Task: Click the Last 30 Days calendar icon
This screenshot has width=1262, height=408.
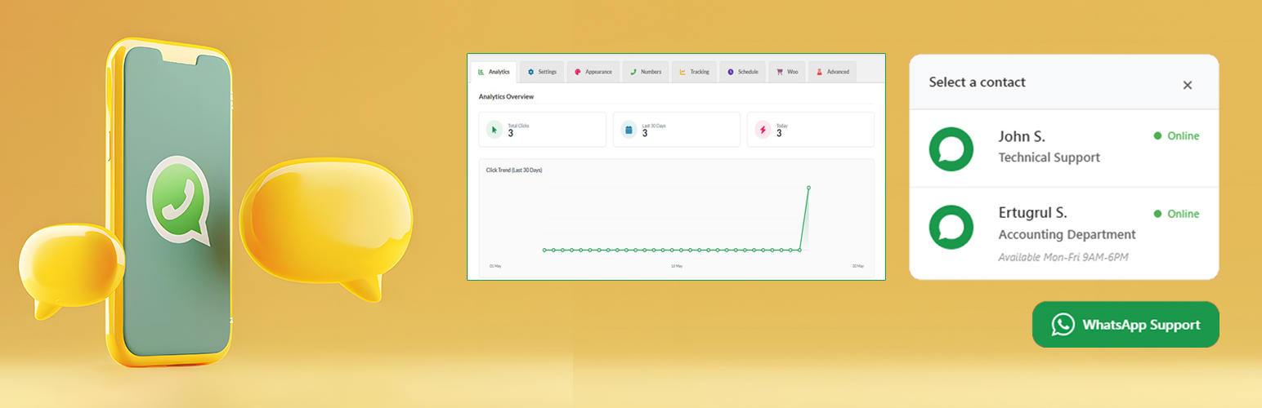Action: coord(629,129)
